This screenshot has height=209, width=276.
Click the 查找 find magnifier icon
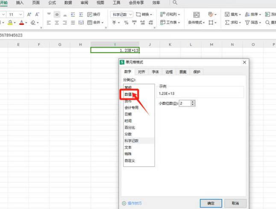tap(267, 22)
